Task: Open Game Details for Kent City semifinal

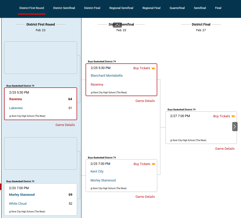Action: 145,197
